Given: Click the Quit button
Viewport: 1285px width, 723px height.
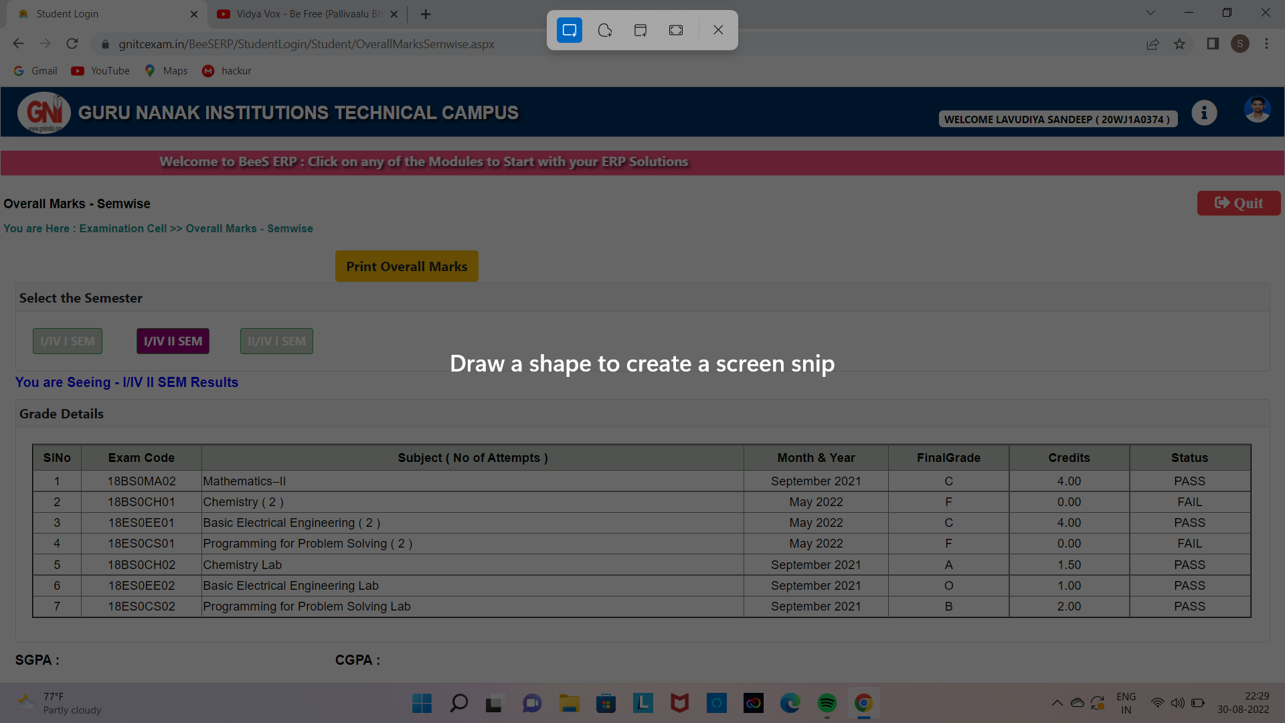Looking at the screenshot, I should [x=1238, y=204].
